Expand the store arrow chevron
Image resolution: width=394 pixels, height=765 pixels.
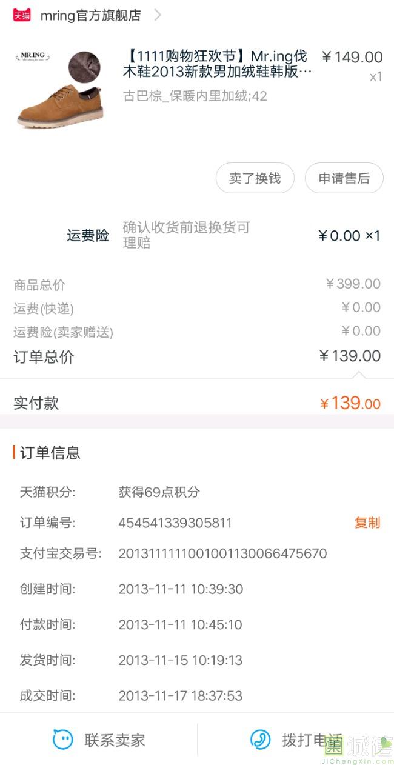158,15
